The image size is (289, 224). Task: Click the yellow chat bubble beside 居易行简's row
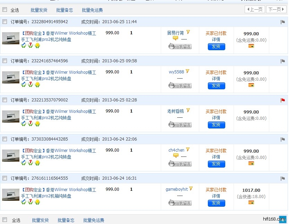tap(175, 39)
